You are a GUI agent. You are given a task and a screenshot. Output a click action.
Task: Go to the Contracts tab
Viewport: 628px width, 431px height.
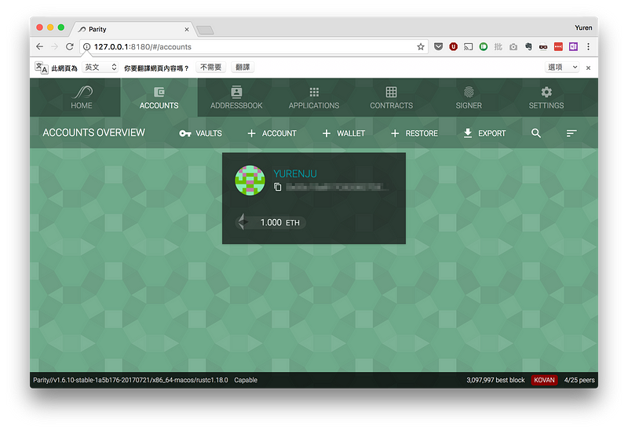coord(391,98)
